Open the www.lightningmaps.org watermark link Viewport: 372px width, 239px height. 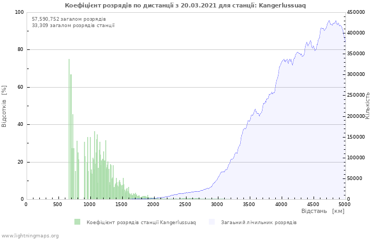29,235
